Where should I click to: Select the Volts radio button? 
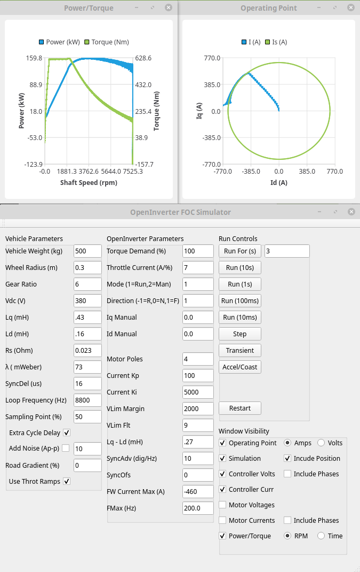click(321, 443)
